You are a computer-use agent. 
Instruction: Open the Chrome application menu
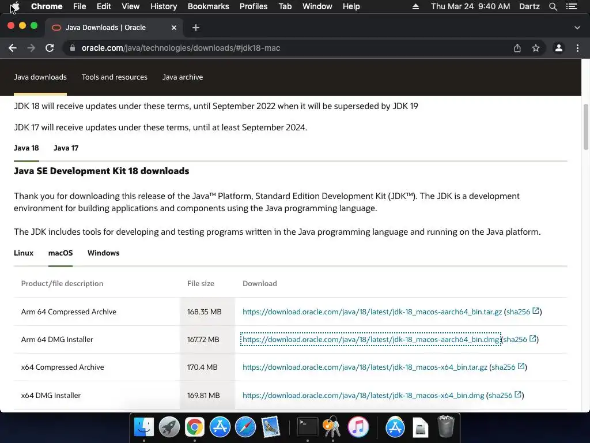tap(47, 6)
